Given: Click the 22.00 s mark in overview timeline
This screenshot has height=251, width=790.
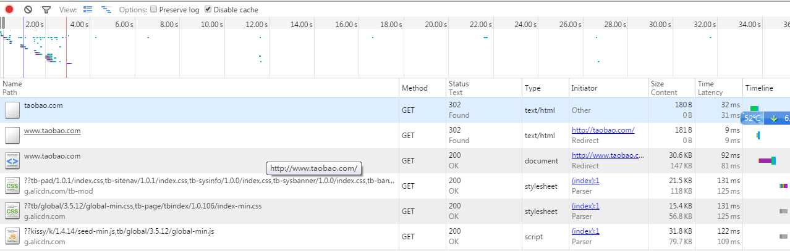Looking at the screenshot, I should pyautogui.click(x=480, y=24).
